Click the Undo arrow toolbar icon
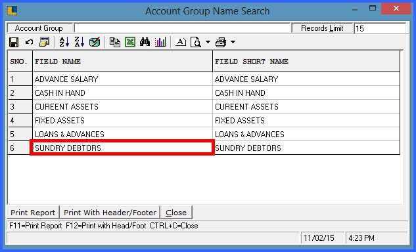 (29, 42)
